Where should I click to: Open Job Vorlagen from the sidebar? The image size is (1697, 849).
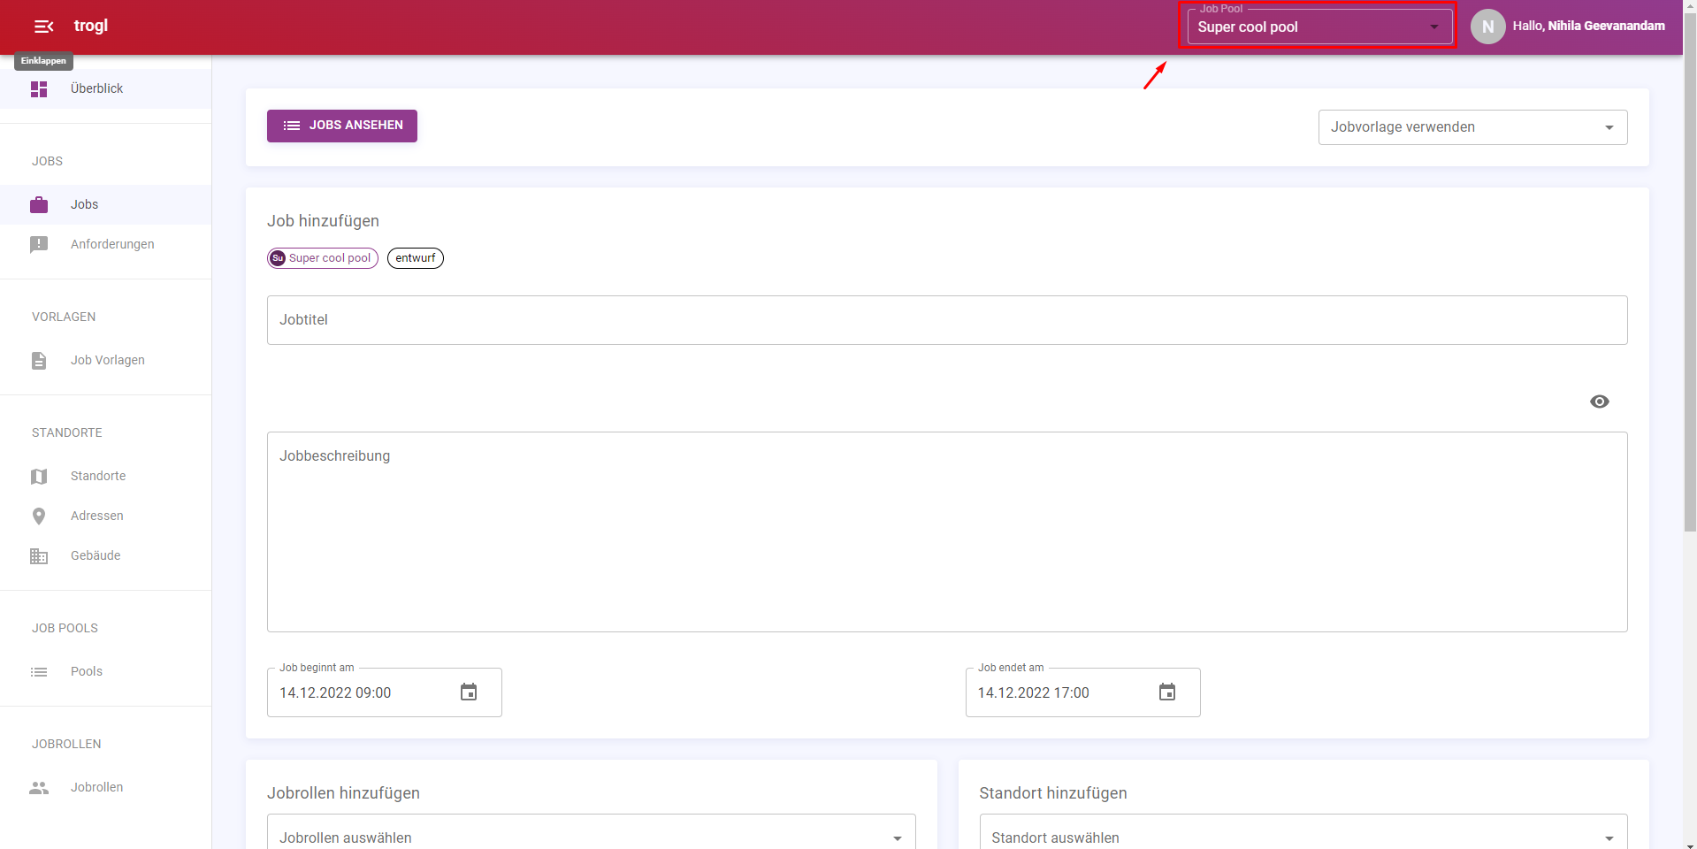(x=108, y=360)
